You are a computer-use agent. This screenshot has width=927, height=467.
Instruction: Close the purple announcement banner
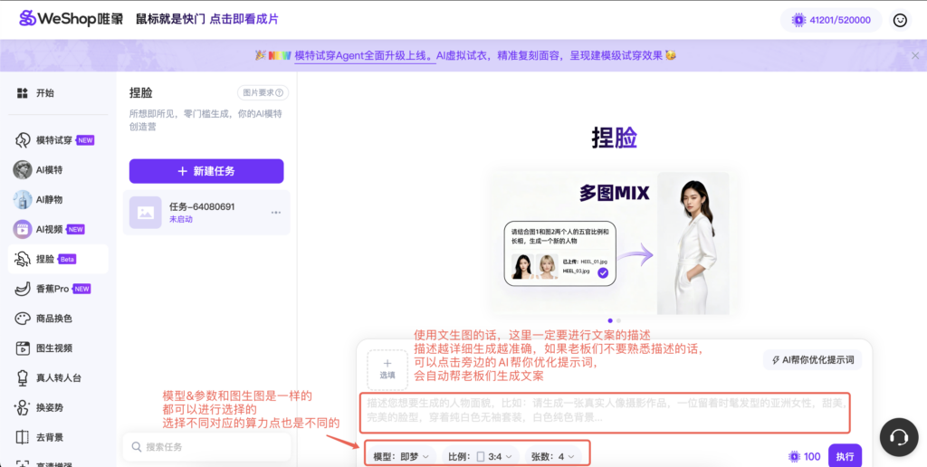tap(915, 55)
